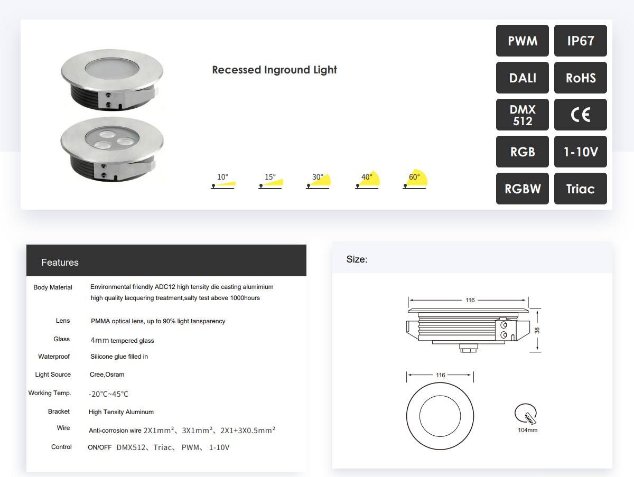Pick the 60° beam angle icon

tap(415, 181)
